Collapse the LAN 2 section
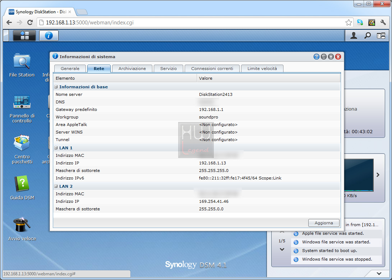392x280 pixels. 56,186
